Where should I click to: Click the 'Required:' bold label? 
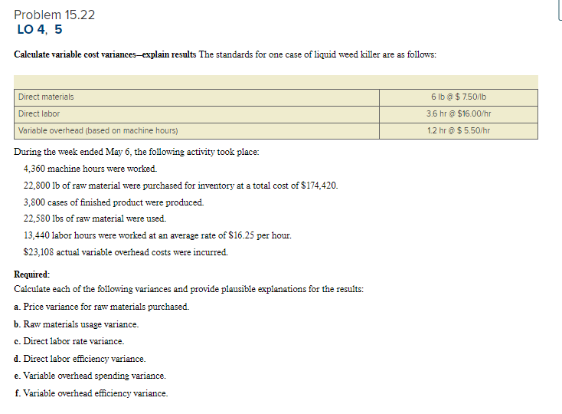(x=32, y=274)
